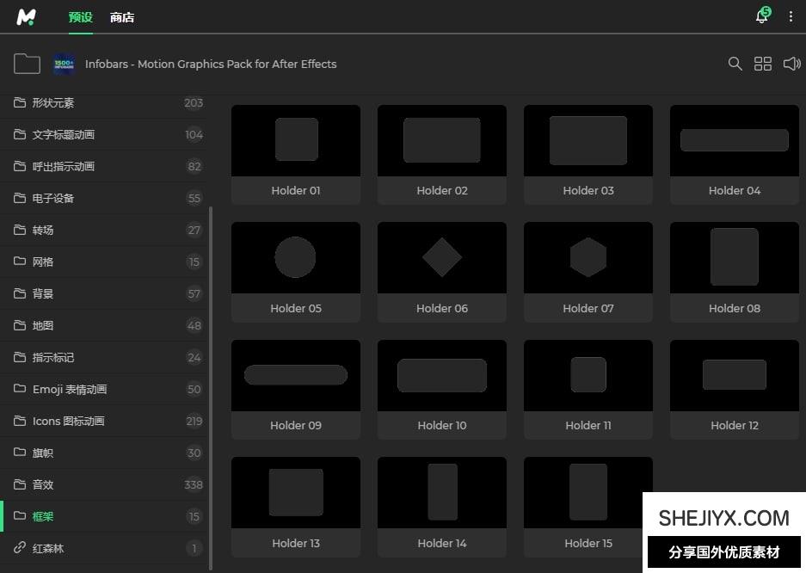Open the 形状元素 folder

point(53,102)
